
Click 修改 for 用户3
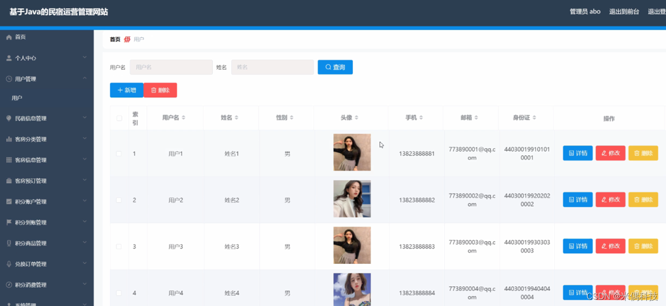(x=610, y=246)
